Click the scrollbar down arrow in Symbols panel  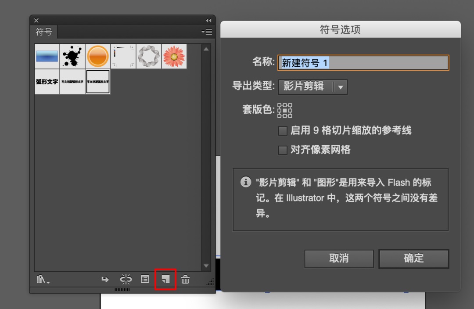206,266
